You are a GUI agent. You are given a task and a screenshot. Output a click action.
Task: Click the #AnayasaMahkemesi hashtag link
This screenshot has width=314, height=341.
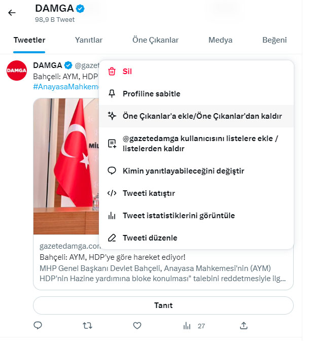click(65, 87)
